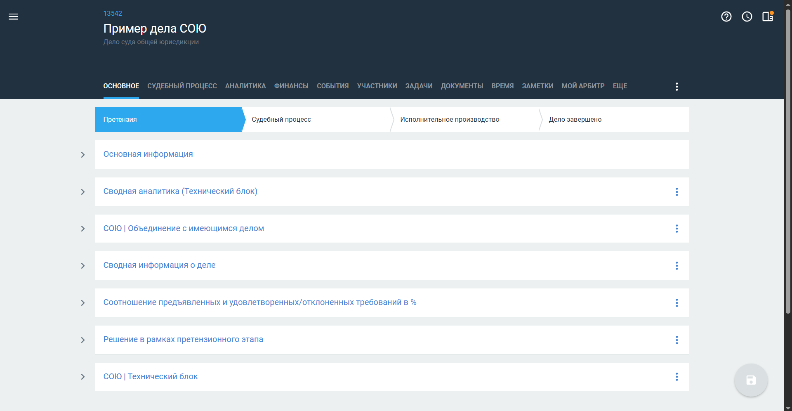Viewport: 792px width, 411px height.
Task: Open three-dot menu in the tab bar
Action: (x=676, y=86)
